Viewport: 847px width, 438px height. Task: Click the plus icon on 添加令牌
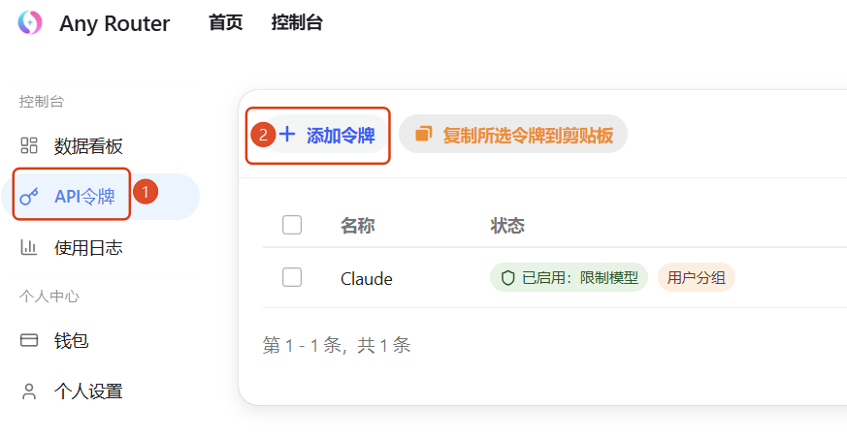[287, 135]
